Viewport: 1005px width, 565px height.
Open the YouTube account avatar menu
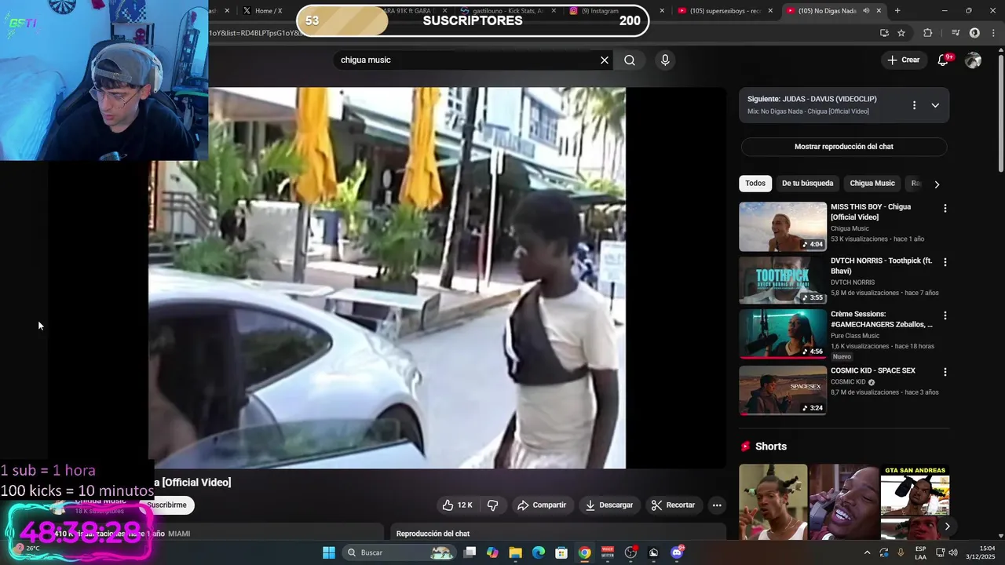click(974, 60)
